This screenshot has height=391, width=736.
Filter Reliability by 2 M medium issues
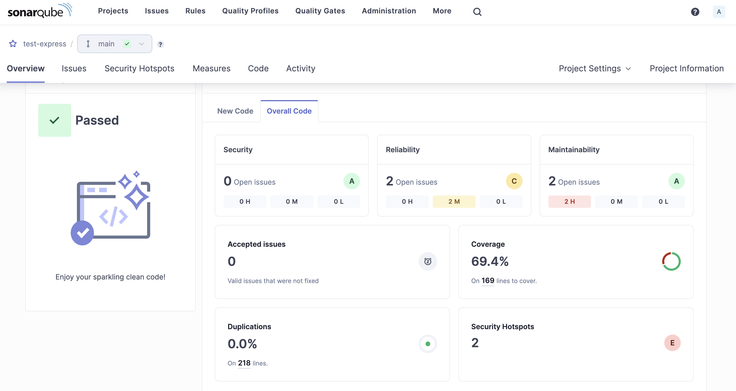pos(454,202)
